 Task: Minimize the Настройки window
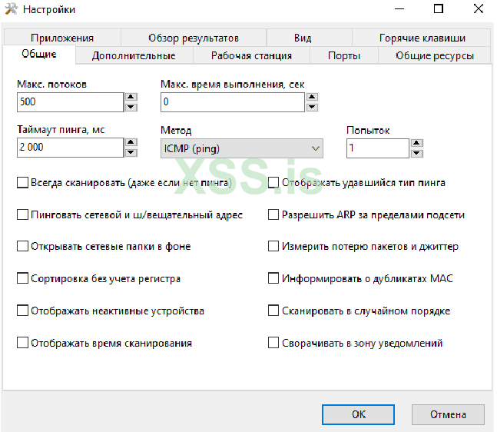coord(399,9)
